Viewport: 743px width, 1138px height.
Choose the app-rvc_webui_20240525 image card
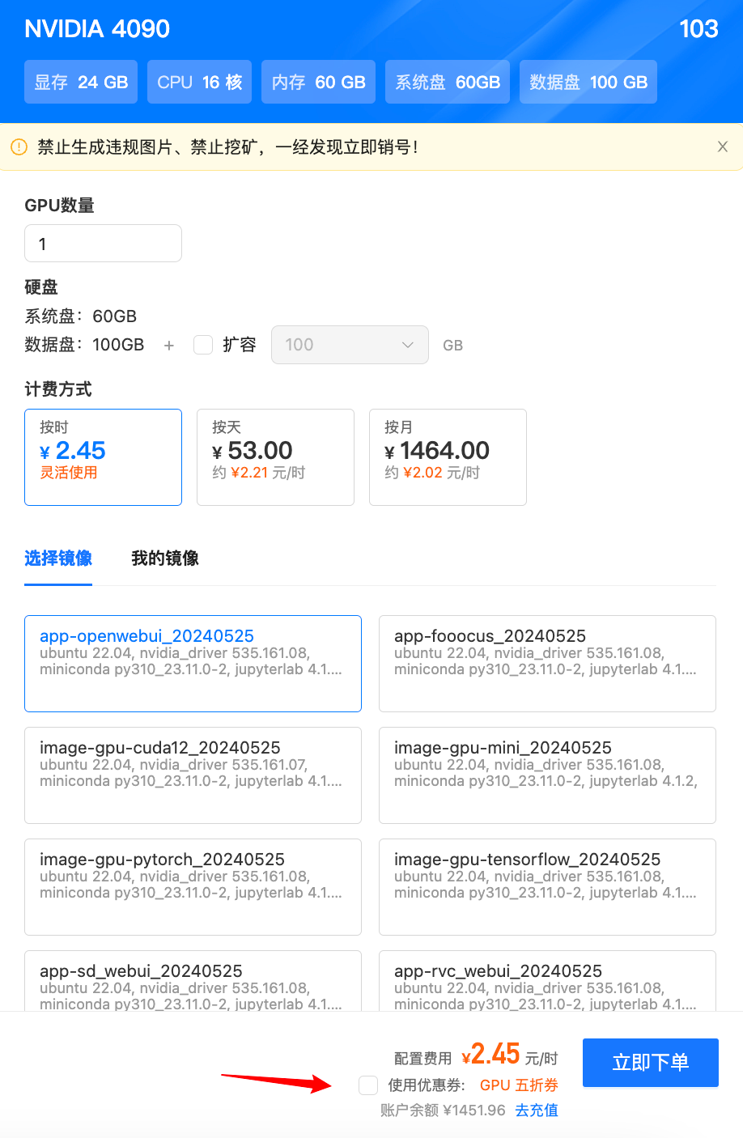[x=547, y=981]
